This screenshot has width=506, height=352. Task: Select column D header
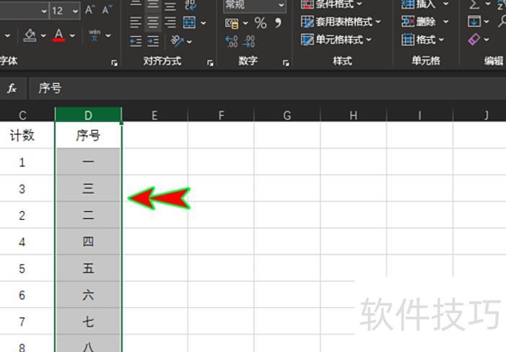click(88, 115)
